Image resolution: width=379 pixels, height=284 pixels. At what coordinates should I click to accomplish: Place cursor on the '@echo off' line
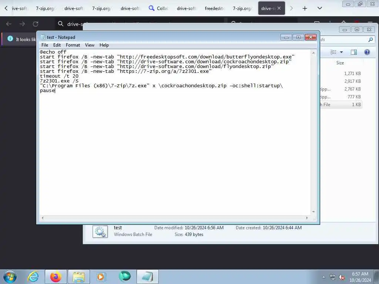(53, 52)
